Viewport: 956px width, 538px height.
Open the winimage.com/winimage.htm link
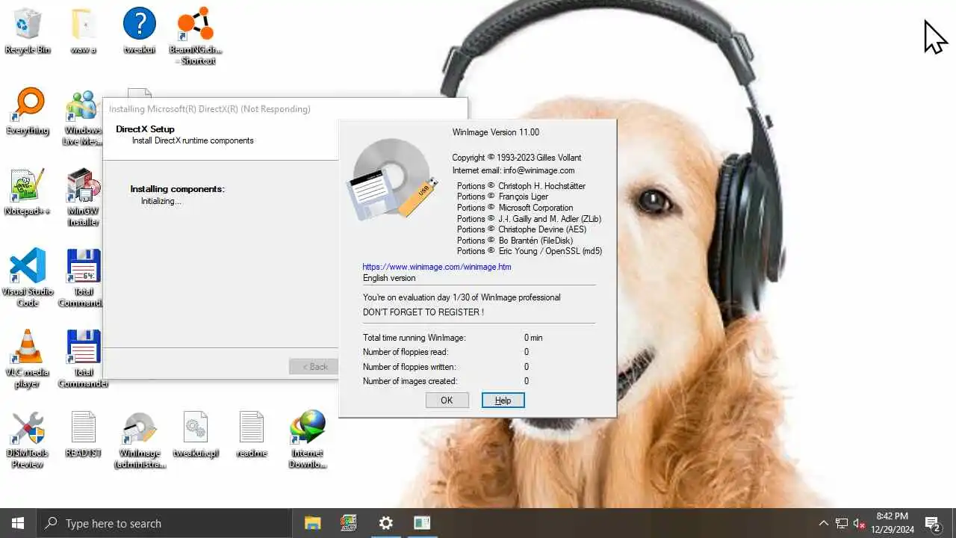point(437,267)
